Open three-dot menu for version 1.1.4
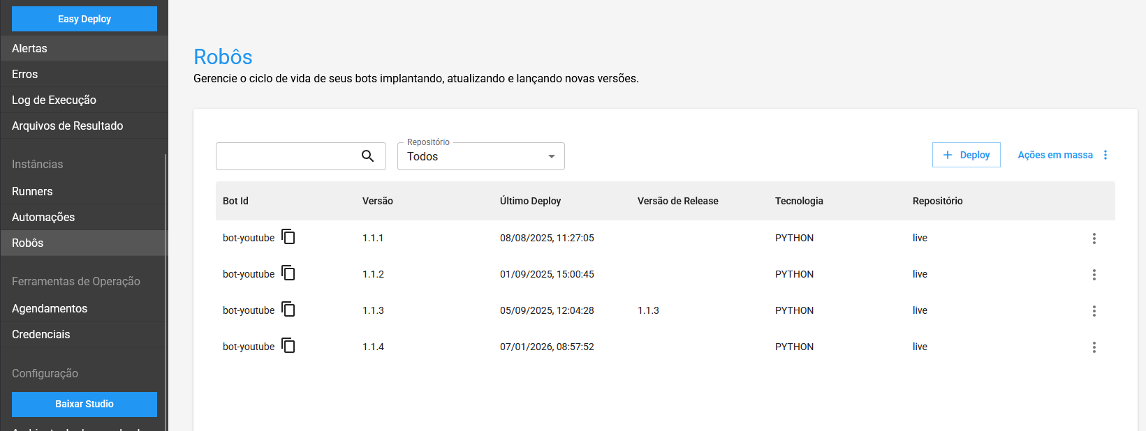This screenshot has width=1146, height=431. click(1094, 347)
